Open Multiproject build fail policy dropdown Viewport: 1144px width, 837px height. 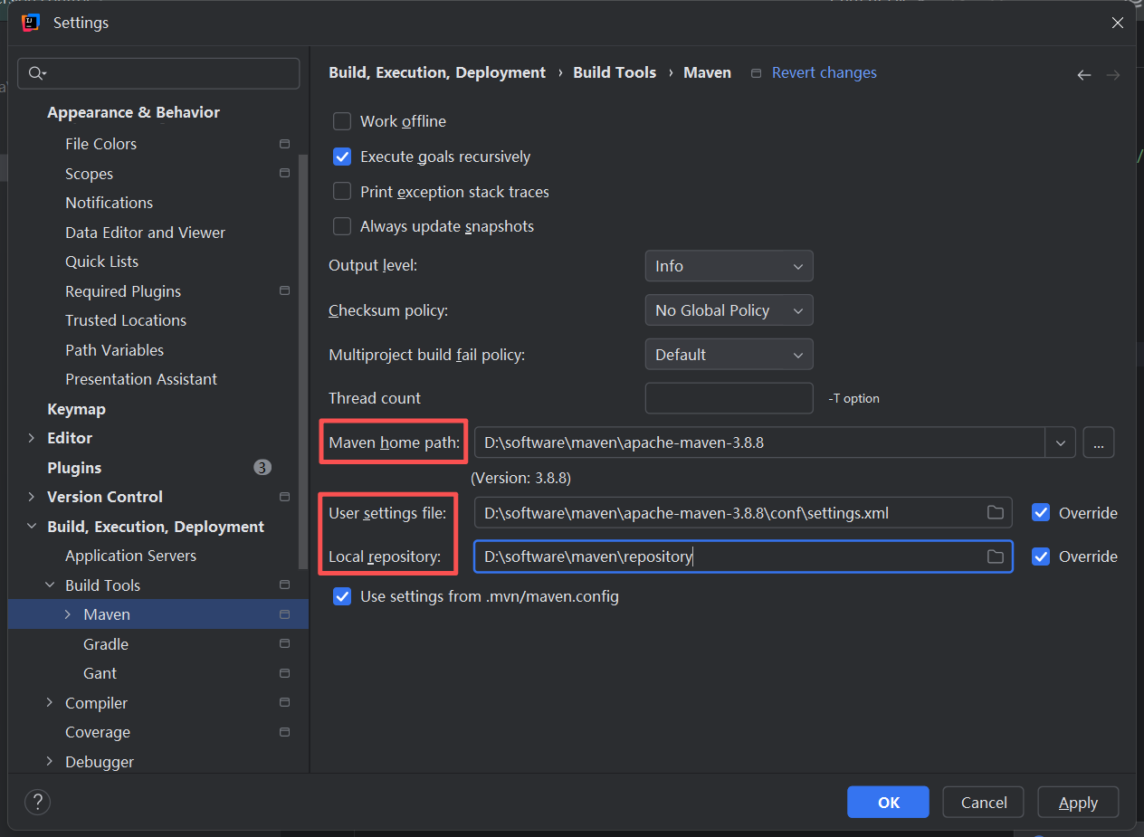[x=729, y=355]
